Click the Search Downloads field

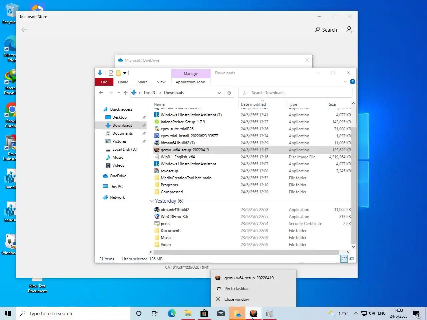click(x=295, y=93)
